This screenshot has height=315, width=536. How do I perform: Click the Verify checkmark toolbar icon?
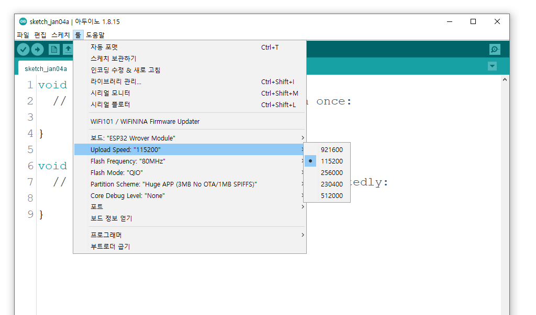click(x=23, y=50)
